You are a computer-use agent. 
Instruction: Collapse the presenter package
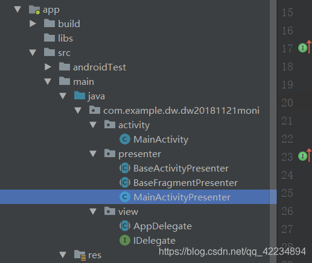[x=93, y=154]
